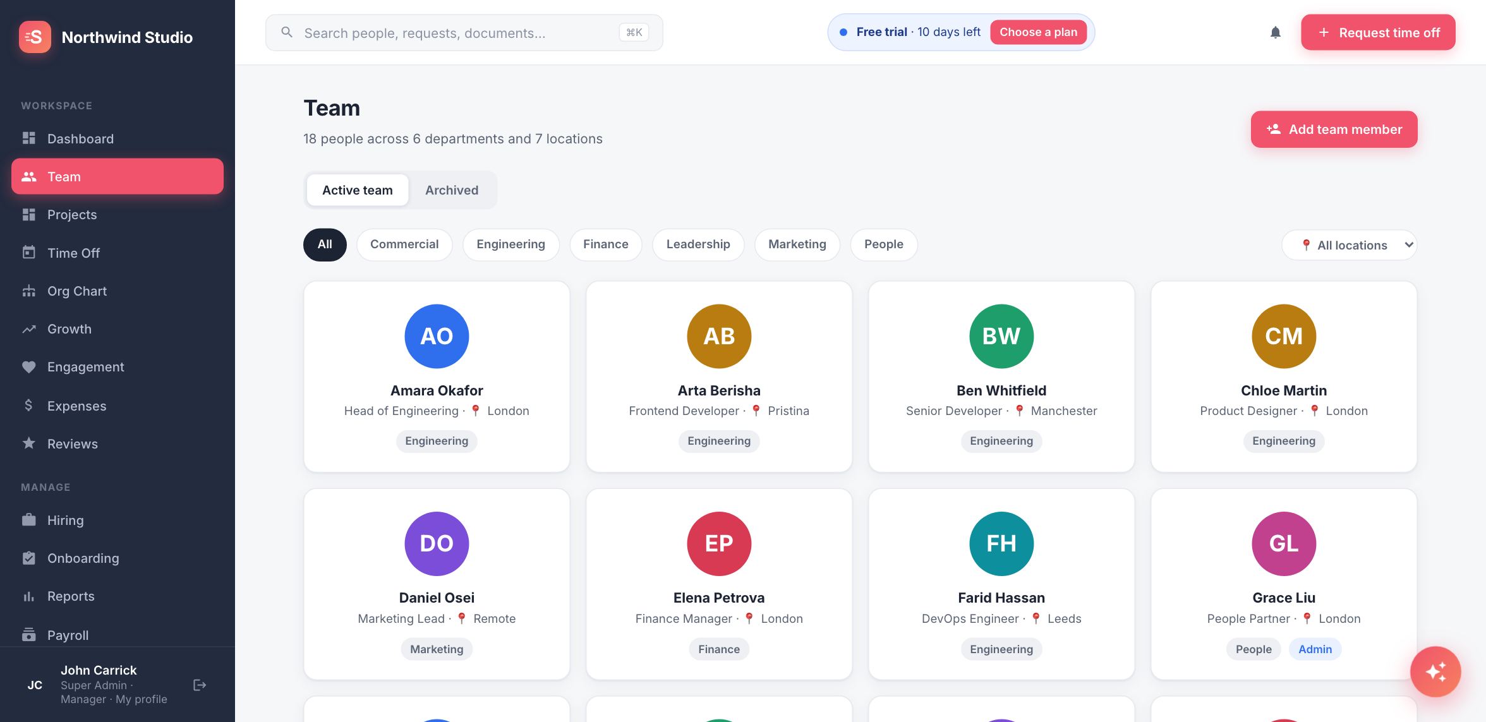Filter team by People chip

884,244
